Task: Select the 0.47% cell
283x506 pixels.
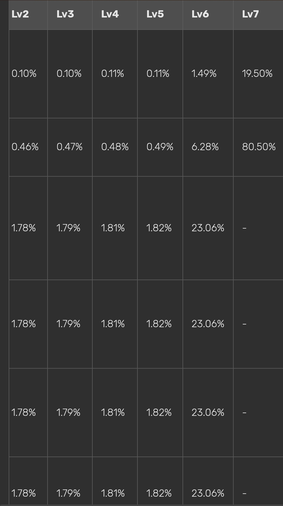Action: (x=69, y=147)
